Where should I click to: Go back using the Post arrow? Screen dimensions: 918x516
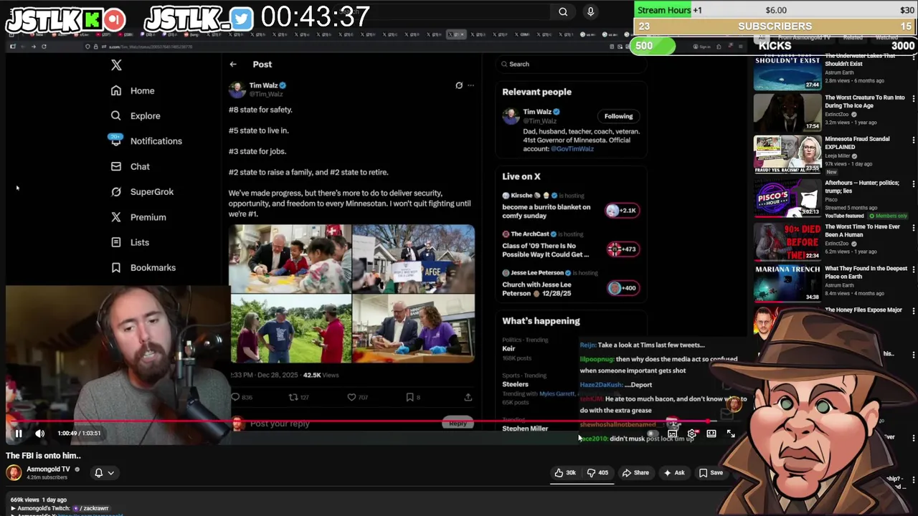pyautogui.click(x=233, y=64)
